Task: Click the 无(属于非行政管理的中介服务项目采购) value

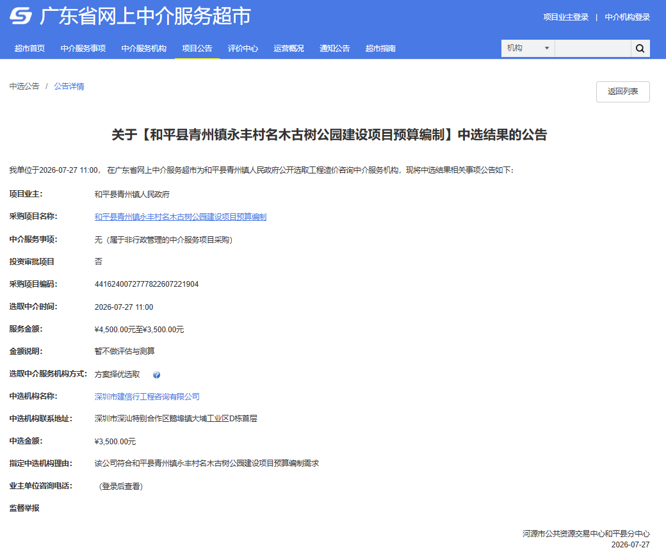Action: click(x=163, y=240)
